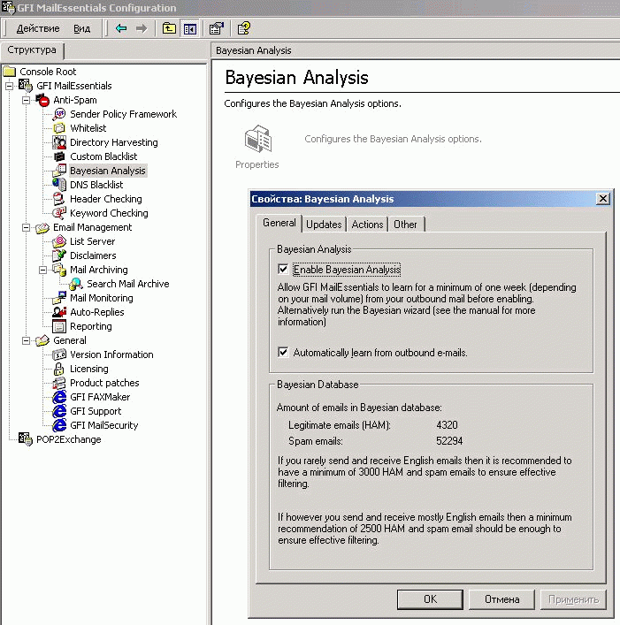
Task: Switch to the Updates tab
Action: (x=324, y=225)
